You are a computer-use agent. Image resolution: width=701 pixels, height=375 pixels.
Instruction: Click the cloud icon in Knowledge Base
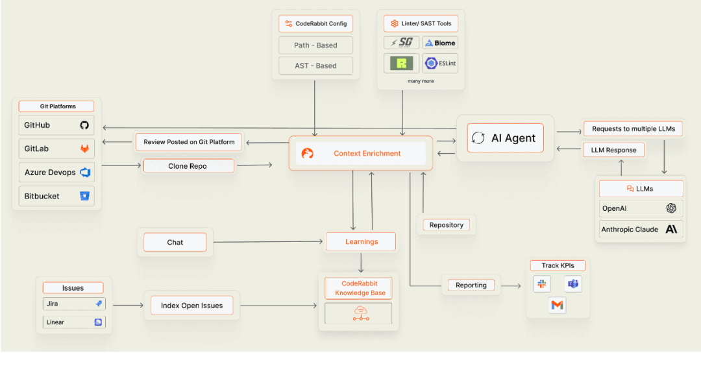[360, 314]
